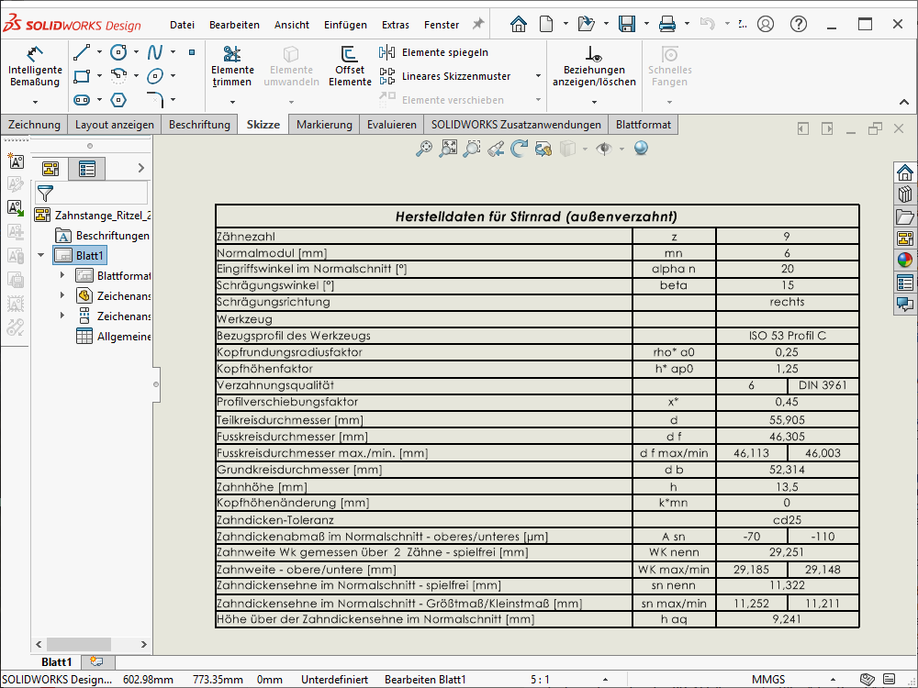Expand the Blattformat tree node
Image resolution: width=918 pixels, height=688 pixels.
(x=62, y=275)
